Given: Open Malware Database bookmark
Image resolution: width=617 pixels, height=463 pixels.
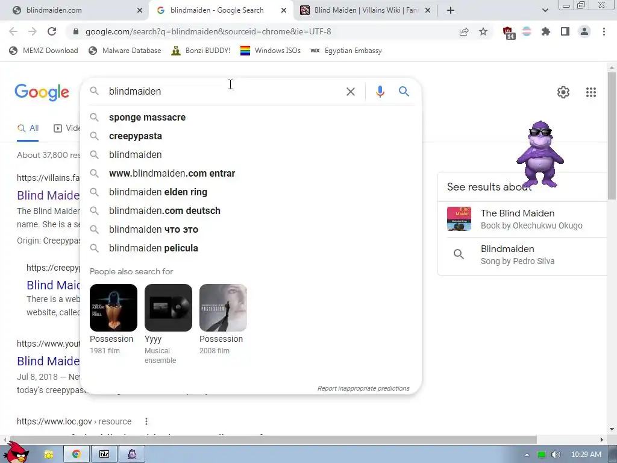Looking at the screenshot, I should tap(125, 51).
